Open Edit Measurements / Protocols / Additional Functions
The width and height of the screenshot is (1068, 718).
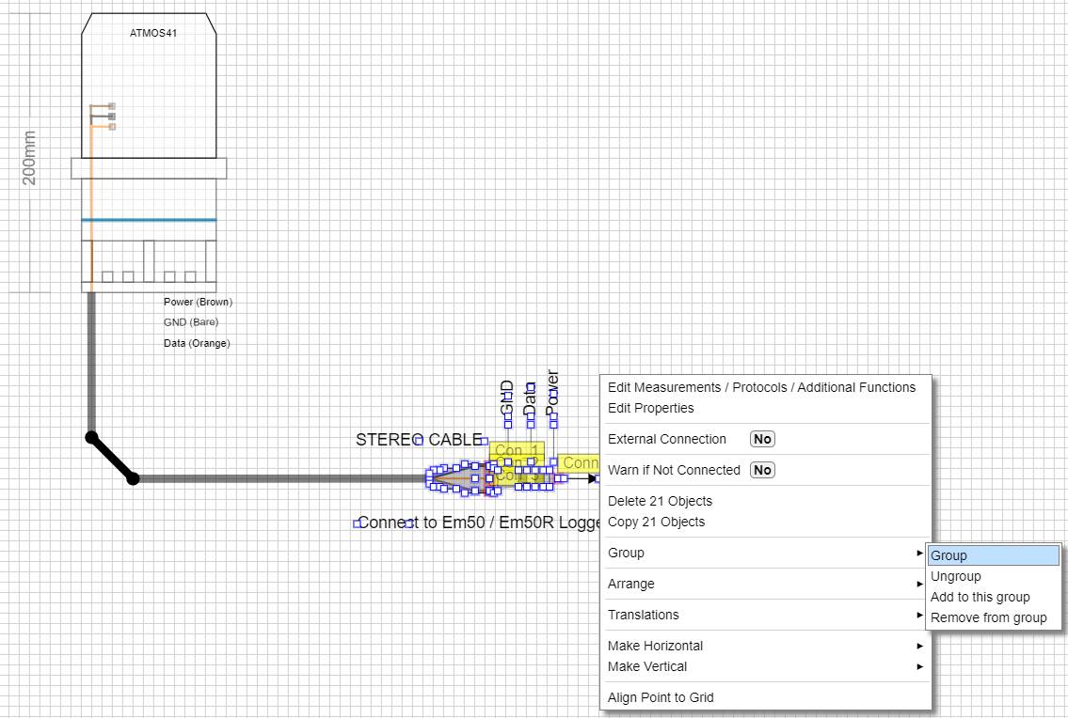pos(761,387)
